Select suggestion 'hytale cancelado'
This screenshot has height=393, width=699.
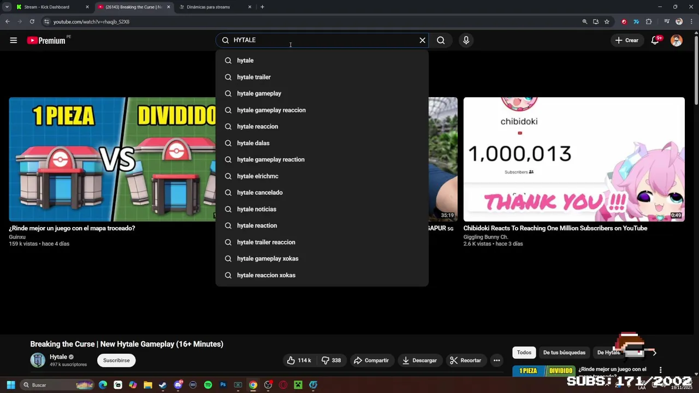[x=322, y=193]
